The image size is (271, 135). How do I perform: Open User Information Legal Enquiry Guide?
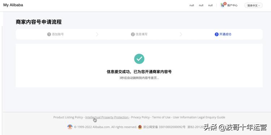click(x=199, y=117)
